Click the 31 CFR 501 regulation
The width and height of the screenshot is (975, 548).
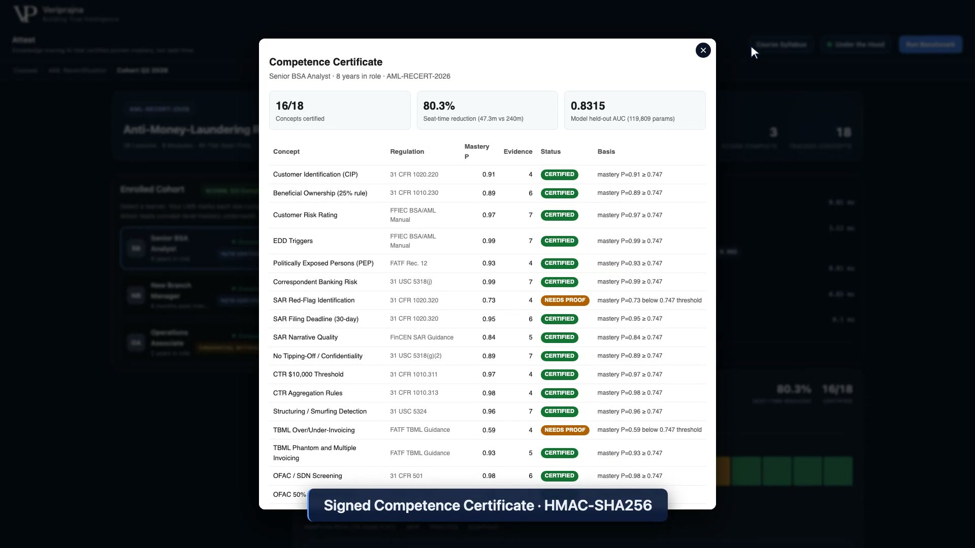click(x=406, y=476)
